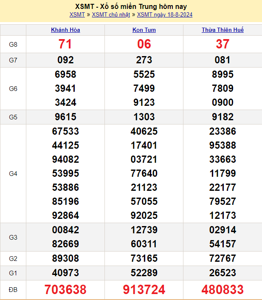The image size is (262, 300).
Task: Select G6 number 5525
Action: click(144, 74)
